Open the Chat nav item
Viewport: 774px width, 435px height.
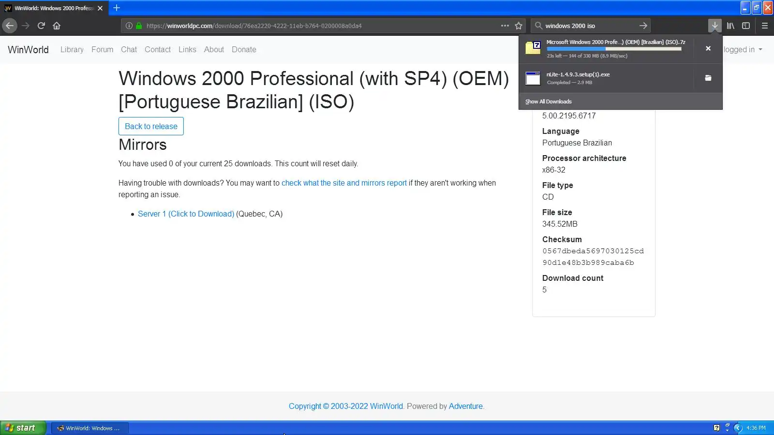pyautogui.click(x=129, y=49)
